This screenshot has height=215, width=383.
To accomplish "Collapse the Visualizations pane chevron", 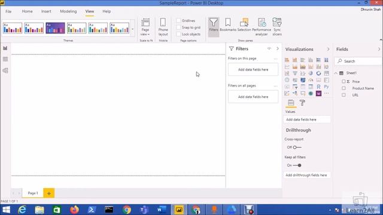I will pos(328,49).
